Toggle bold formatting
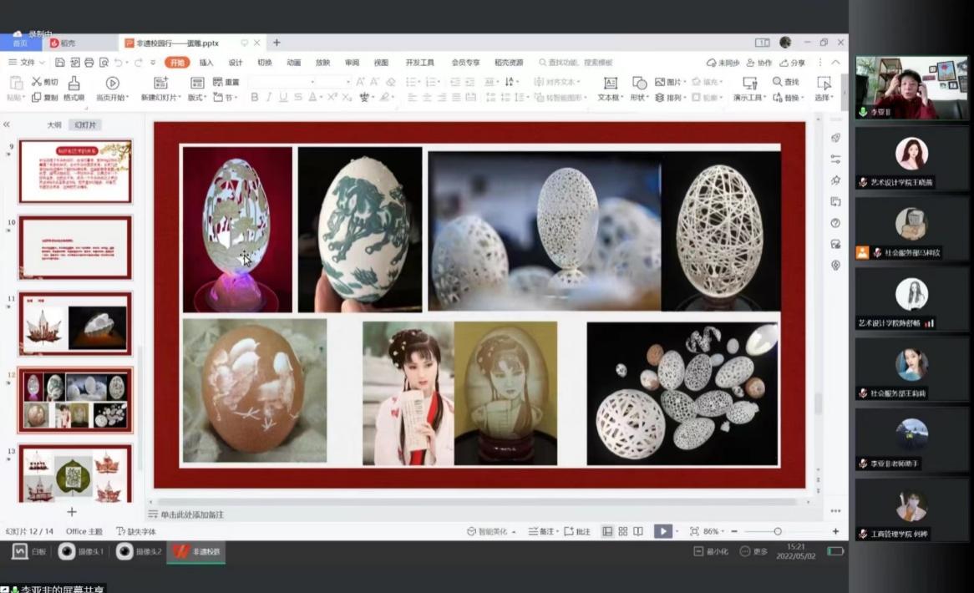The image size is (974, 593). click(253, 99)
